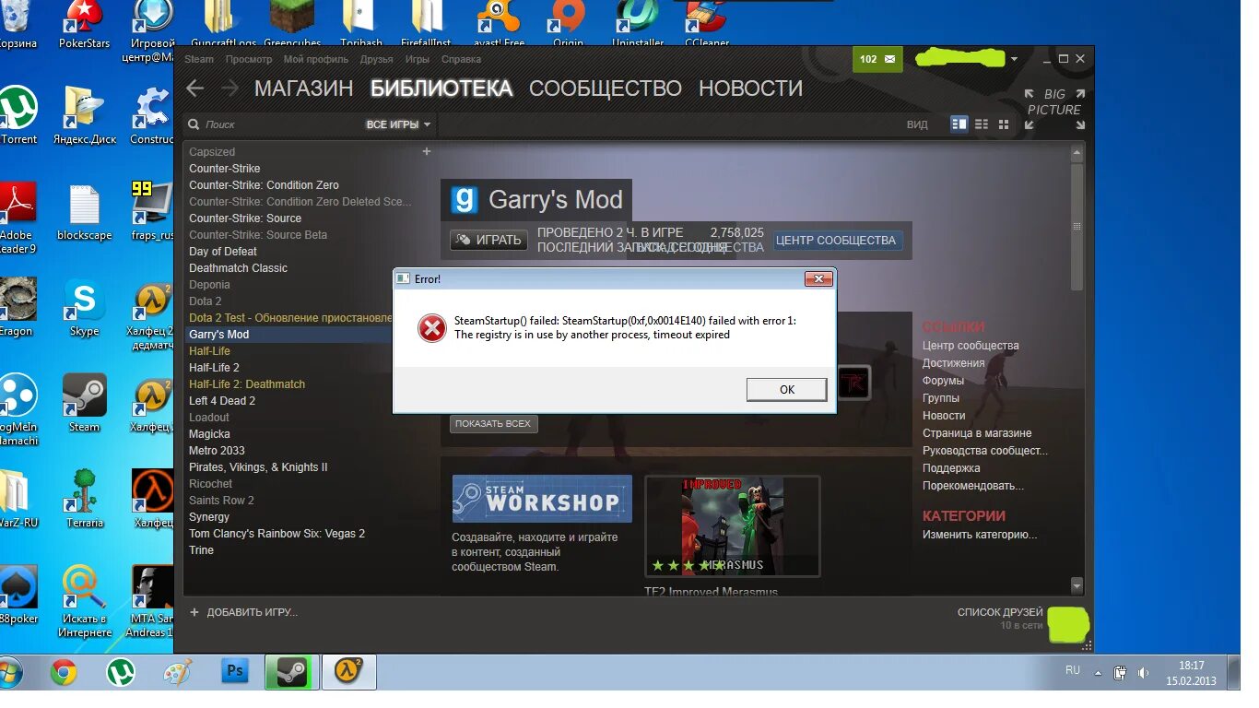
Task: Click the volume icon in the system tray
Action: [x=1143, y=672]
